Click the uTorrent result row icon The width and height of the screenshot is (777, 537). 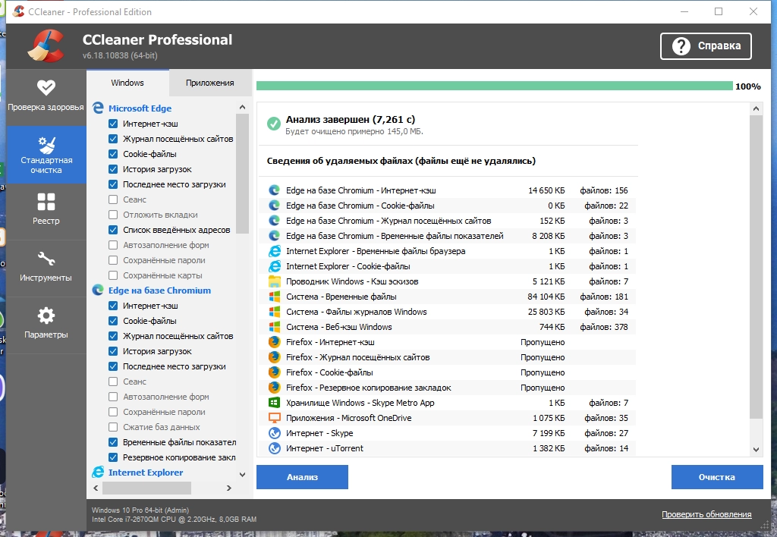(274, 448)
